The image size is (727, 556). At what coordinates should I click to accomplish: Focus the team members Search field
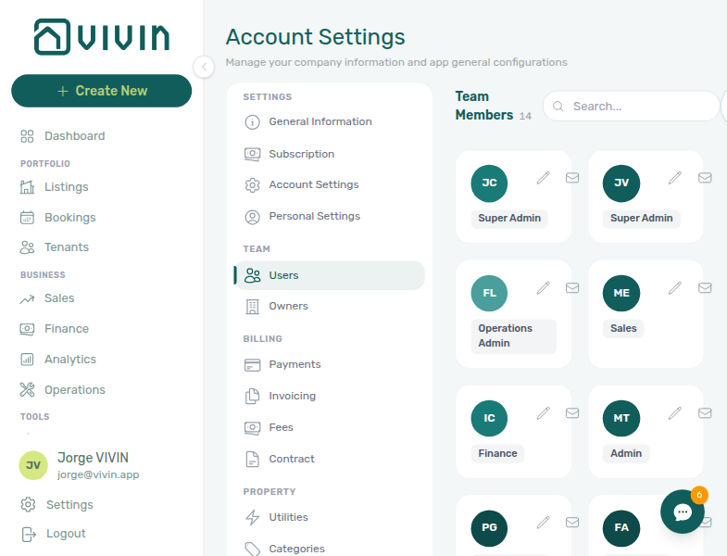(x=631, y=107)
